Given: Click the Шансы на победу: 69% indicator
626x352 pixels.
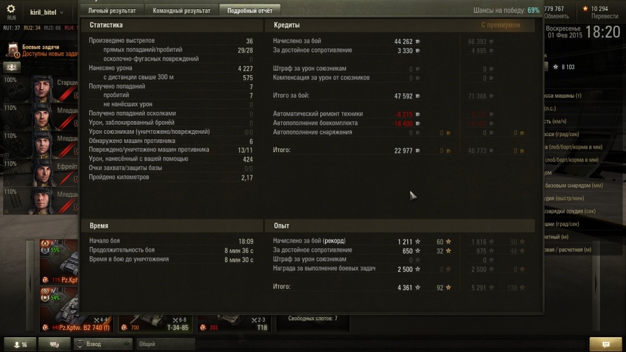Looking at the screenshot, I should coord(506,10).
